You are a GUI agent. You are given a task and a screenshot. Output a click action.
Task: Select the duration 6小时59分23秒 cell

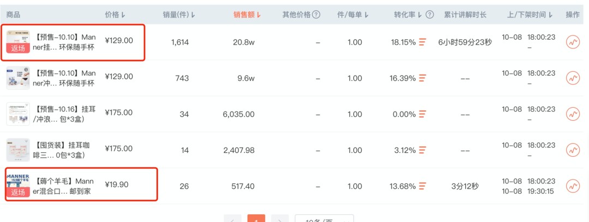(465, 42)
